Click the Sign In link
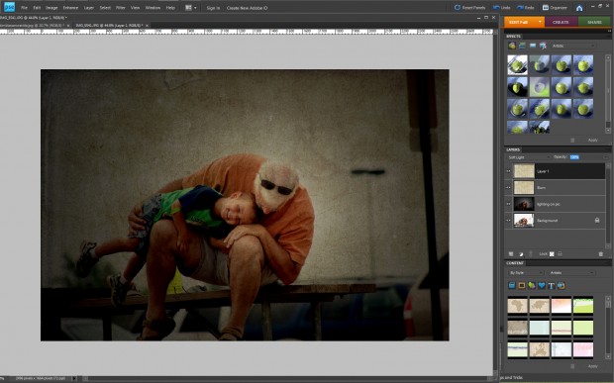Viewport: 614px width, 383px height. (x=213, y=8)
